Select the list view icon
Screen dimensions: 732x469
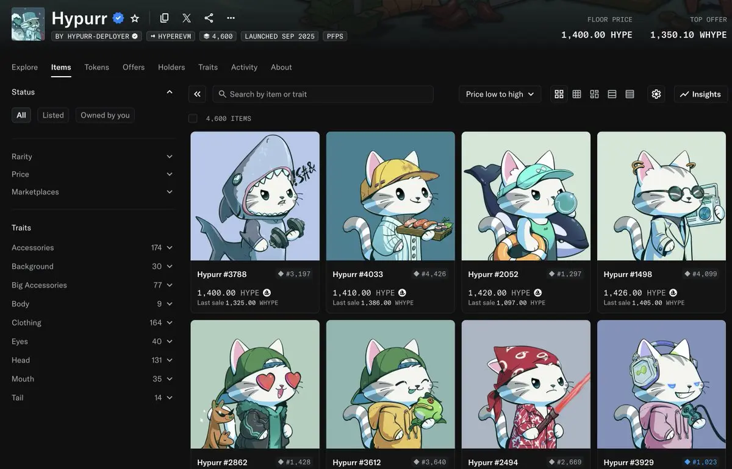[x=612, y=94]
